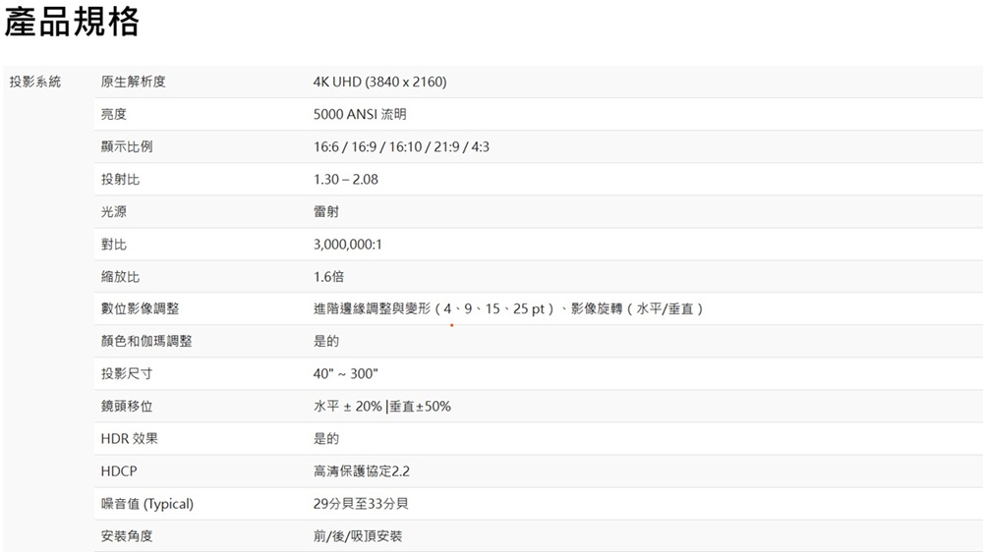This screenshot has width=983, height=552.
Task: Select the 雷射 light source value
Action: point(326,212)
